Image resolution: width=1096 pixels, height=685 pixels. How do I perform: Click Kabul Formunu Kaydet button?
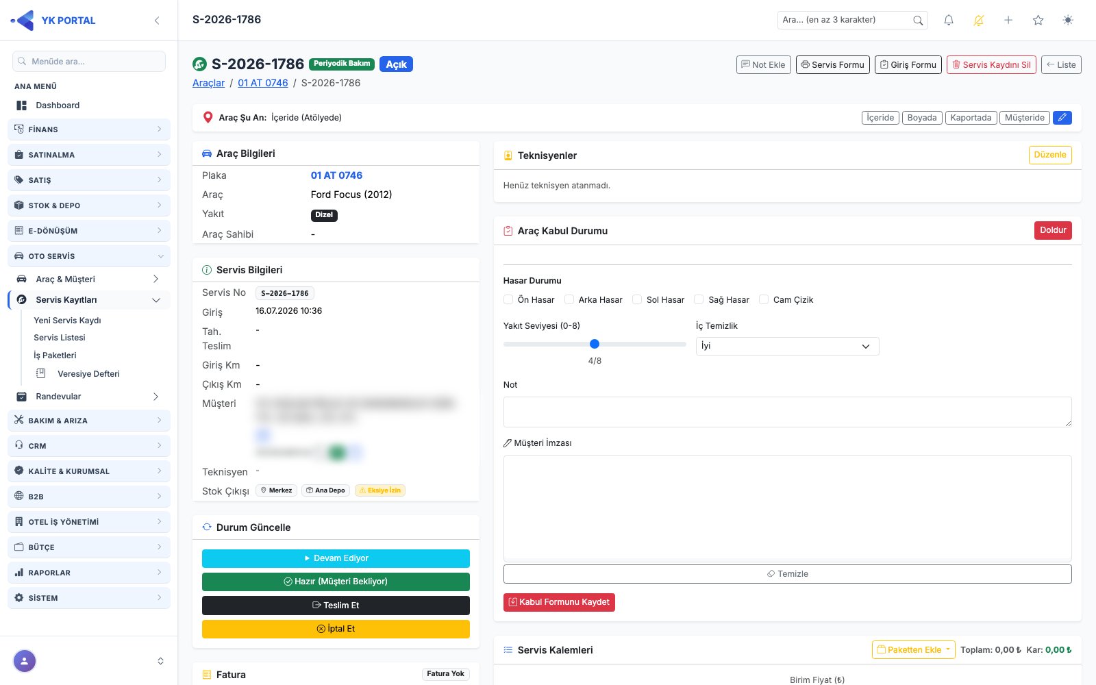coord(559,602)
